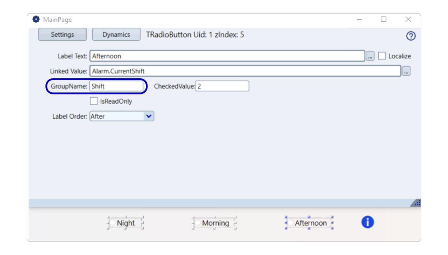Click the light blue panel splitter bar
This screenshot has width=448, height=255.
tap(219, 203)
